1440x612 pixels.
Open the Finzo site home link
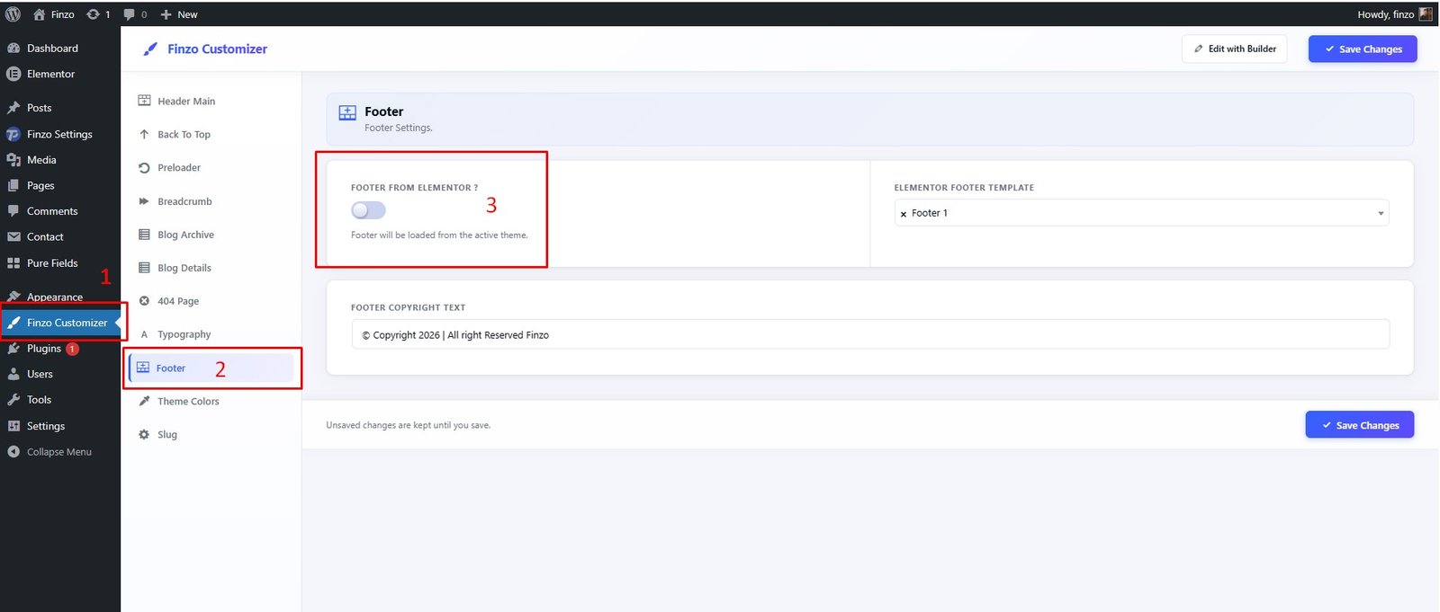tap(54, 14)
